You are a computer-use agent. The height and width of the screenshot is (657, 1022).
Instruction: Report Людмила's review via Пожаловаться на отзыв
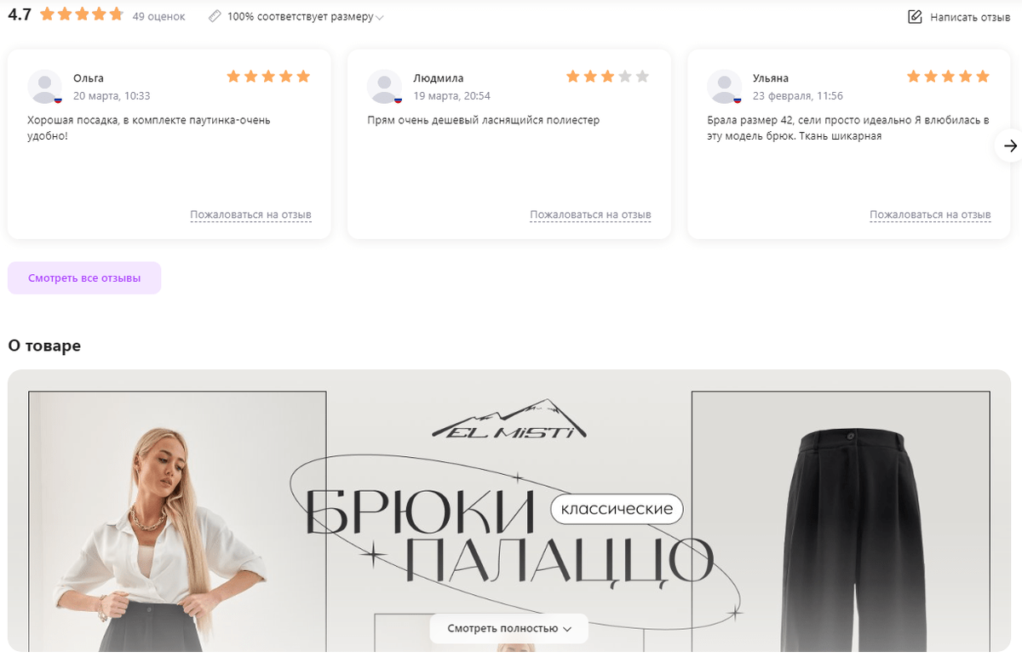[590, 214]
